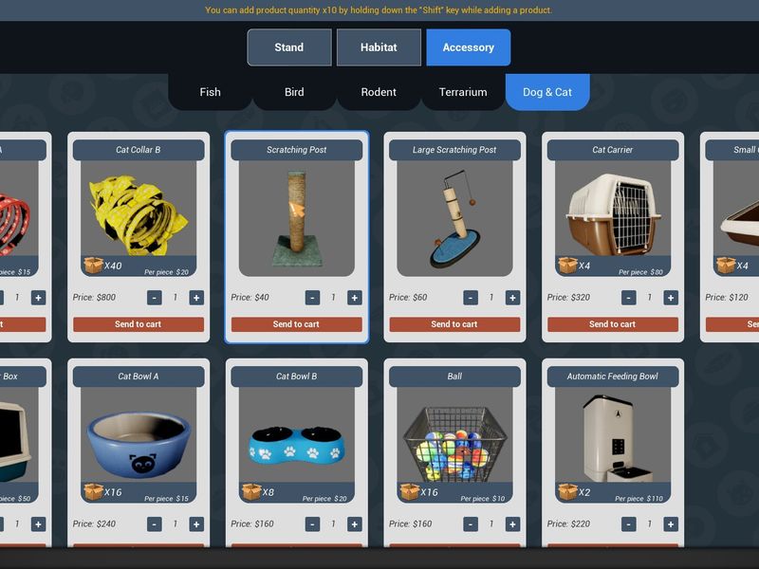Select the Bird accessory subtab
The height and width of the screenshot is (569, 759).
click(294, 92)
